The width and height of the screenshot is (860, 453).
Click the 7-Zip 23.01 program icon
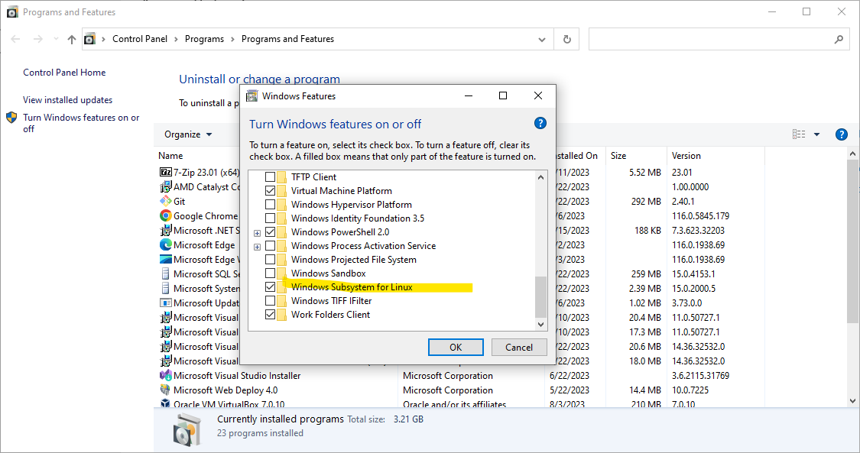point(165,172)
